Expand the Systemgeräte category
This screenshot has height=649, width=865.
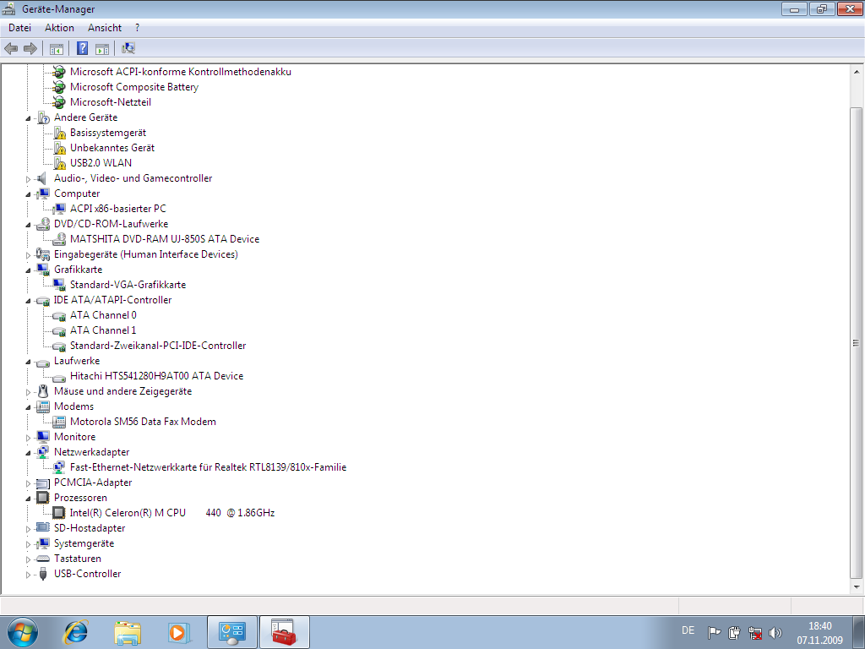(28, 544)
